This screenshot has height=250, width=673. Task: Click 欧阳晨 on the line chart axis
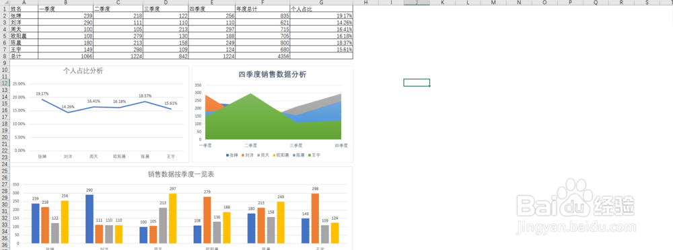click(119, 157)
